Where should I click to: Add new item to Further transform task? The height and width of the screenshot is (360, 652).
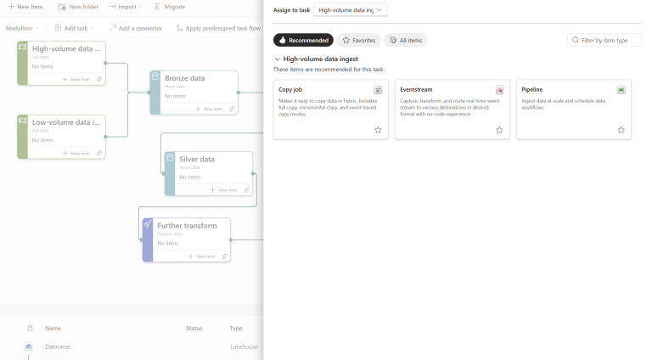(201, 256)
